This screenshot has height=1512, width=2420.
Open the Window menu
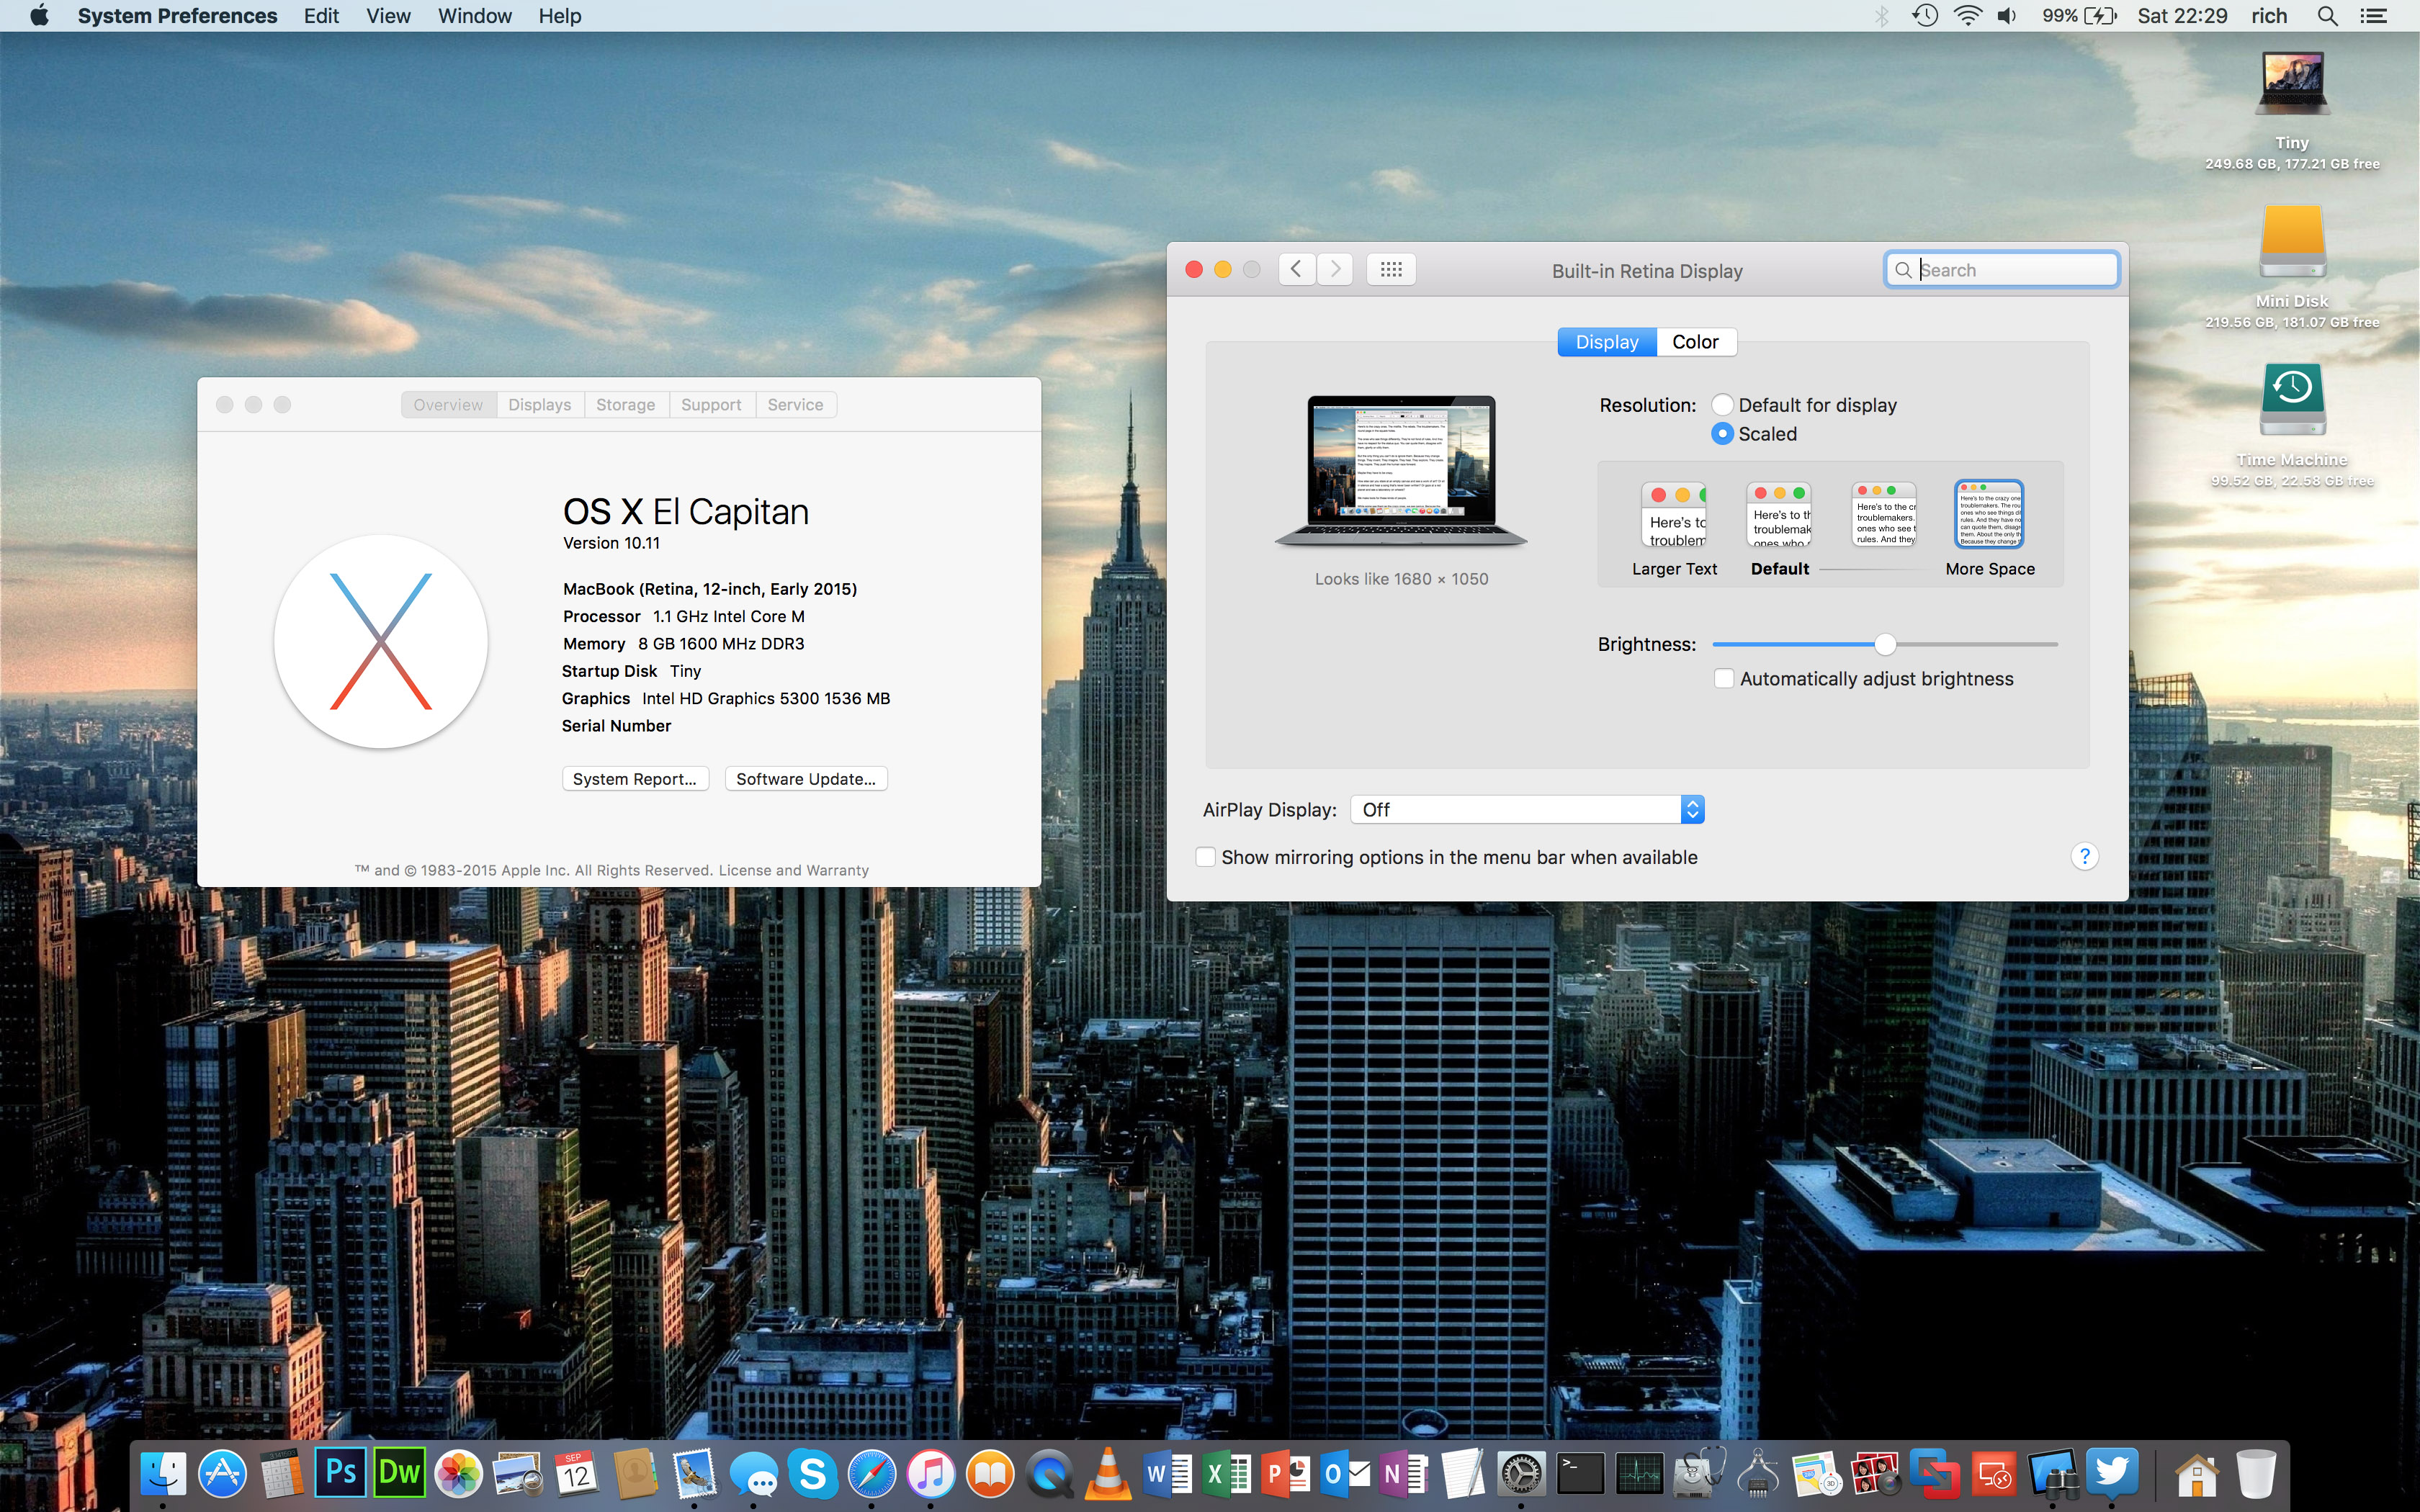[474, 16]
